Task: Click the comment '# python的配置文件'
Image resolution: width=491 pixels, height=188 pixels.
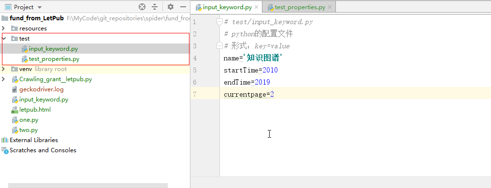Action: click(x=259, y=34)
